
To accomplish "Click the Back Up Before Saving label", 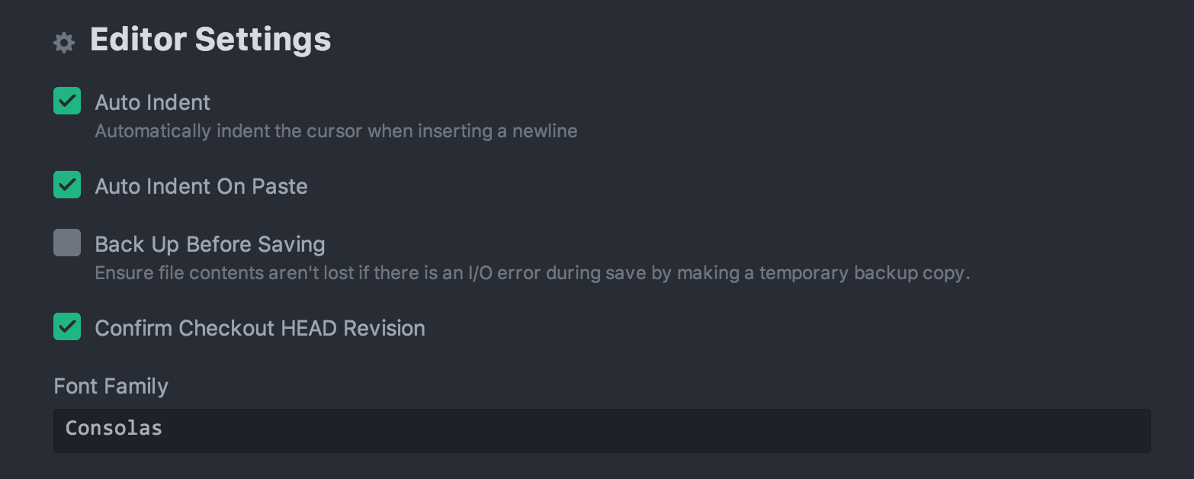I will click(210, 244).
